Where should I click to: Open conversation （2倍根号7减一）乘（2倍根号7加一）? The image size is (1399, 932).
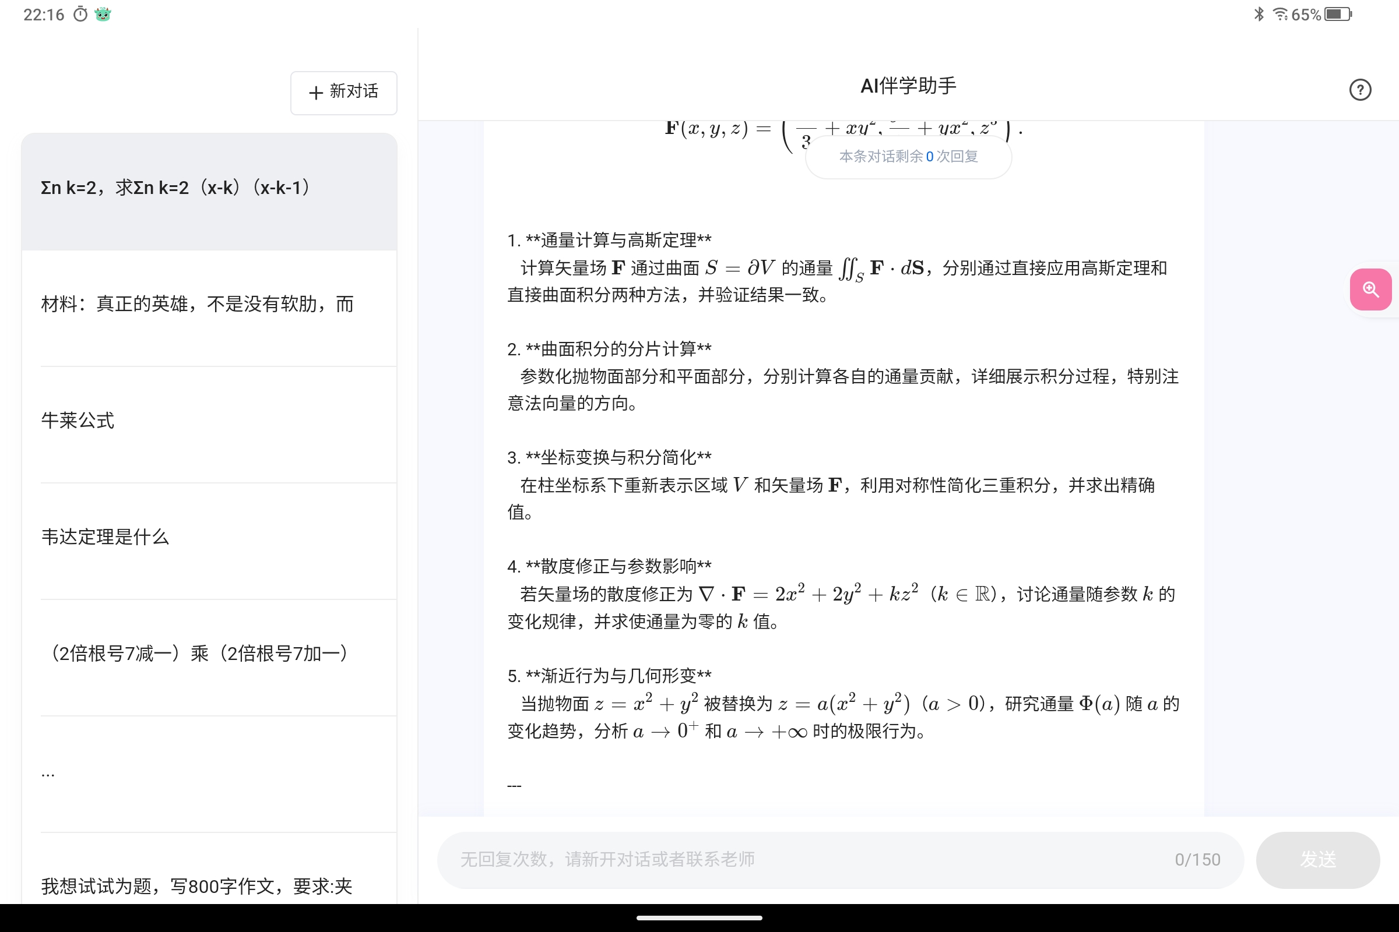point(209,657)
